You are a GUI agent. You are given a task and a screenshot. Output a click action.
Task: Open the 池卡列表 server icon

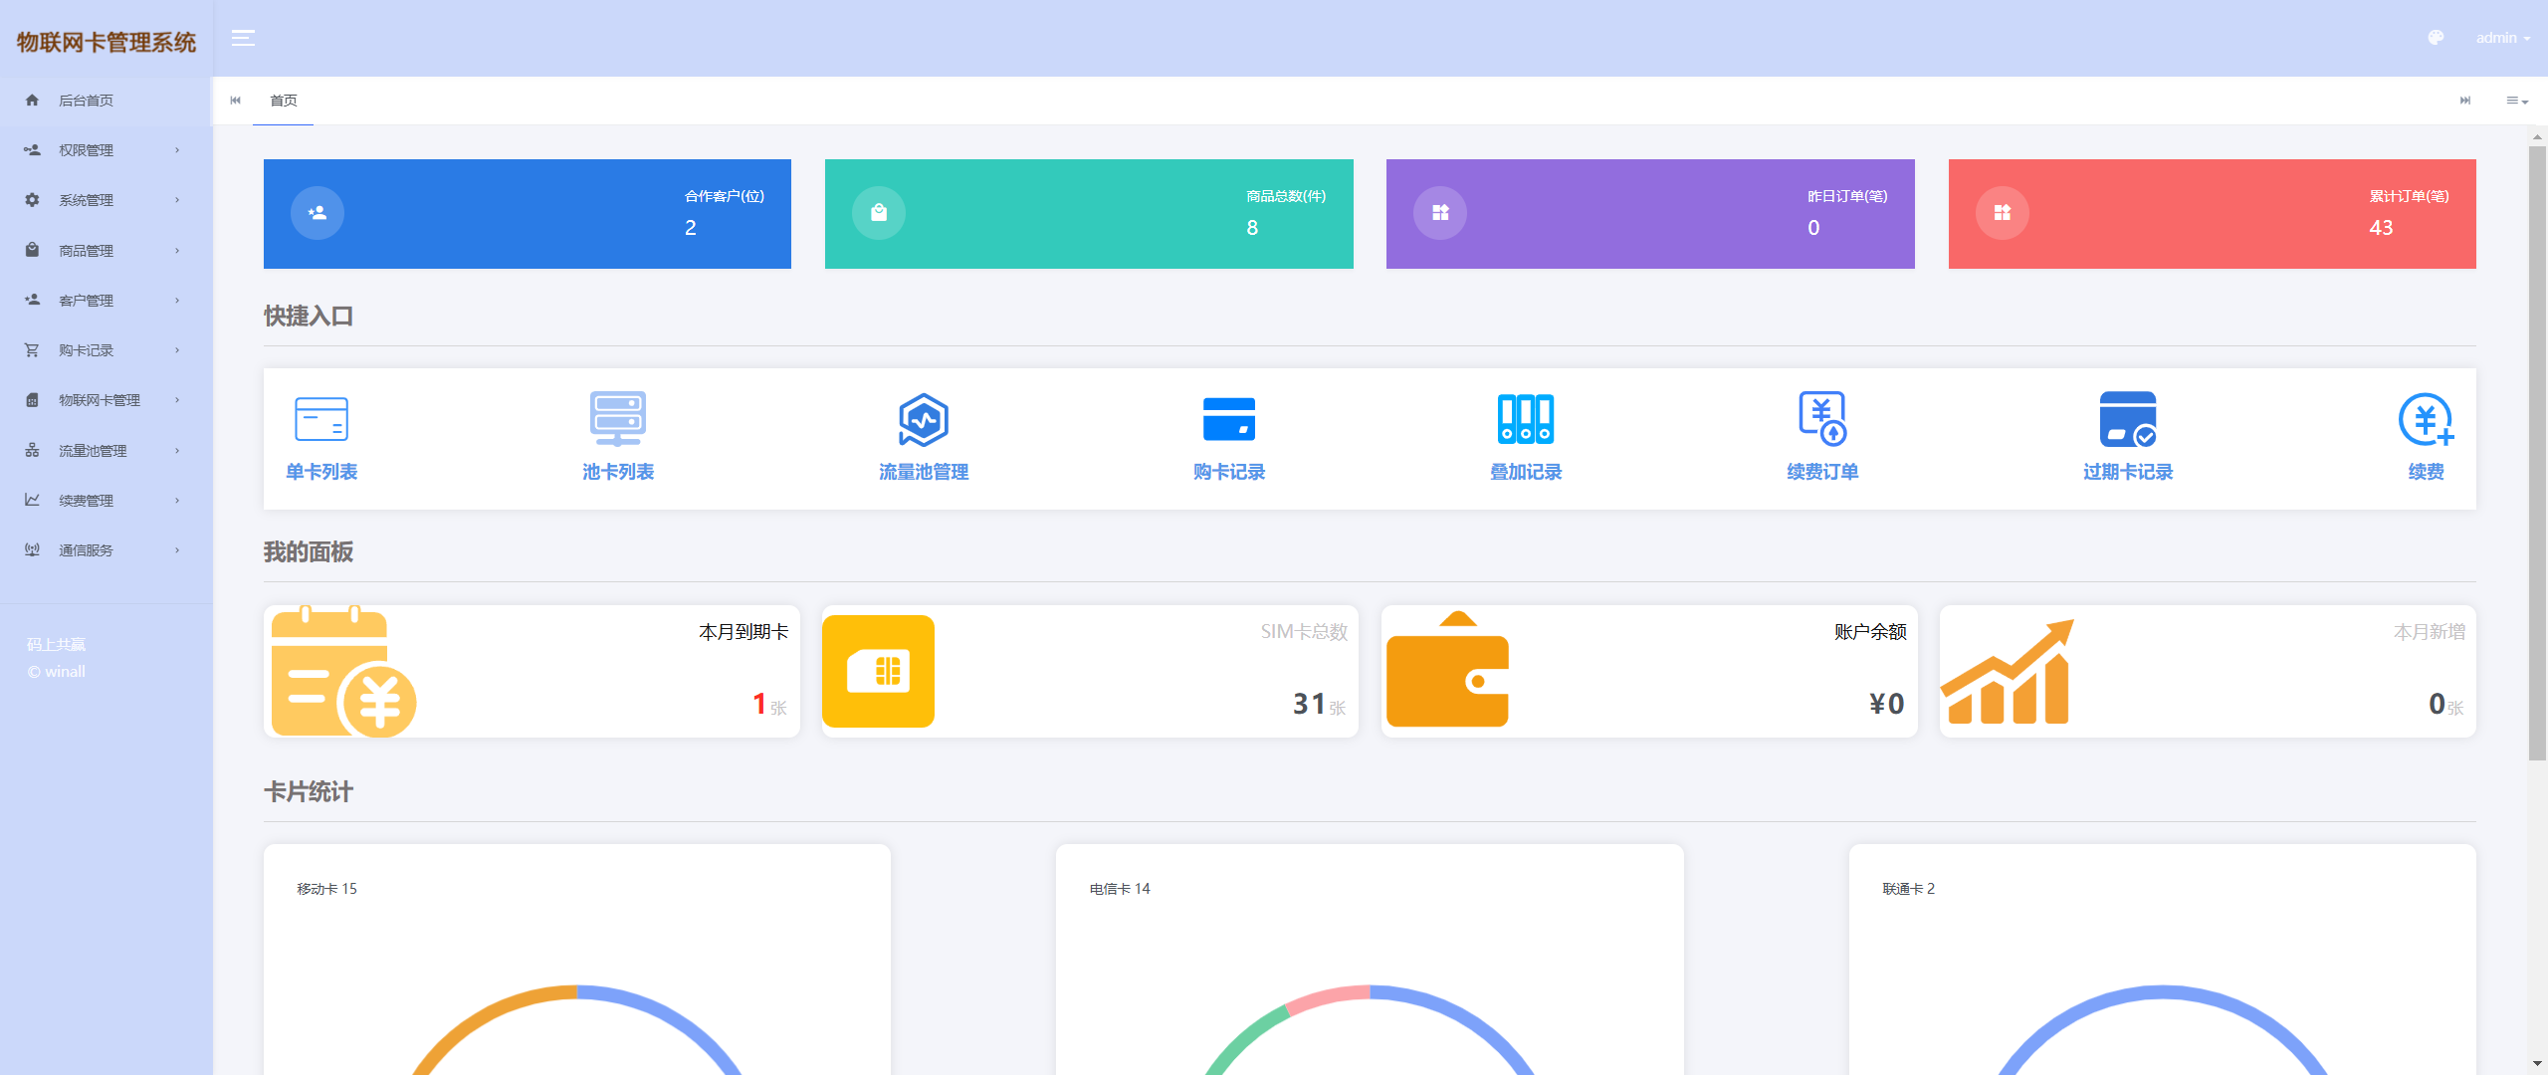617,419
